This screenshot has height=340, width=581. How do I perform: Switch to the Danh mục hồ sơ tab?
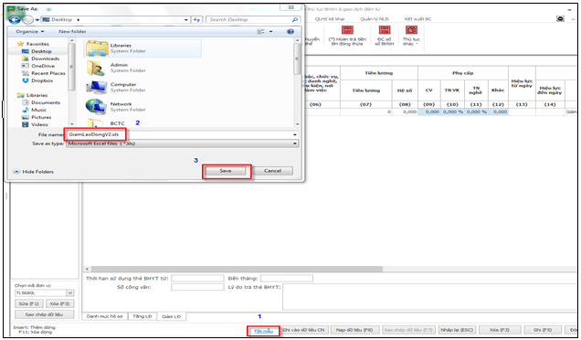105,316
